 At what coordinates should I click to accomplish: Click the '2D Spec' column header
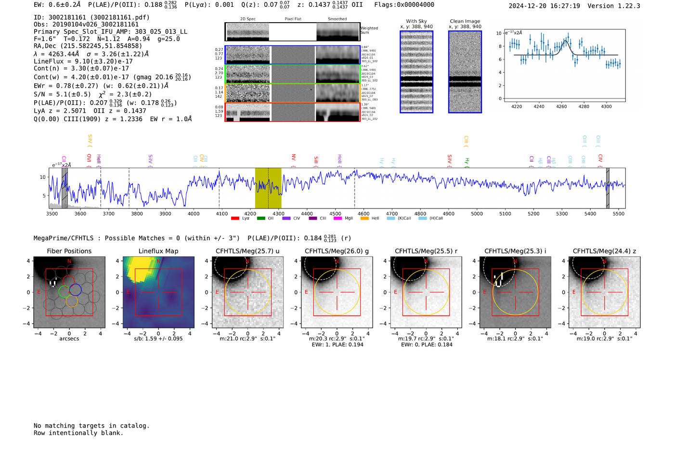[x=247, y=19]
